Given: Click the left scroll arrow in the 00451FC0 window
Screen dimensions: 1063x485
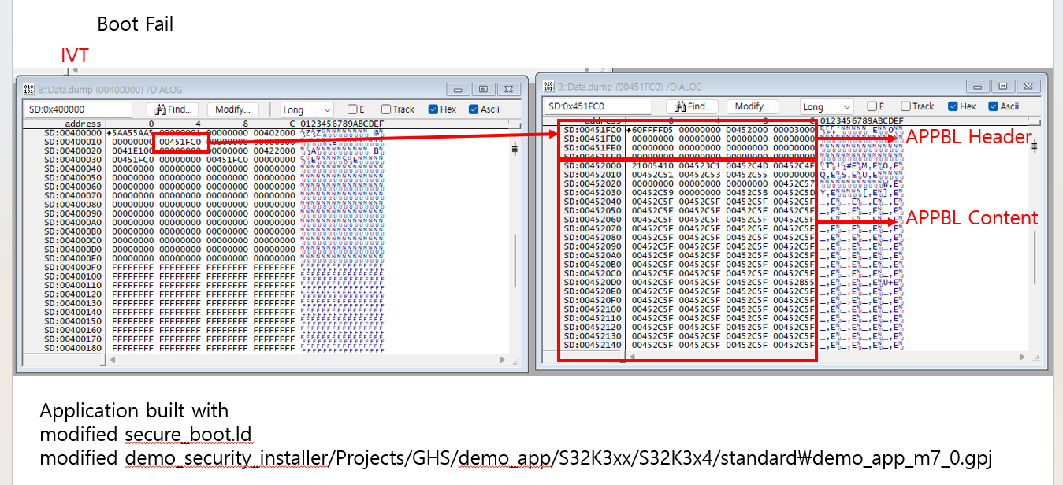Looking at the screenshot, I should pos(634,357).
